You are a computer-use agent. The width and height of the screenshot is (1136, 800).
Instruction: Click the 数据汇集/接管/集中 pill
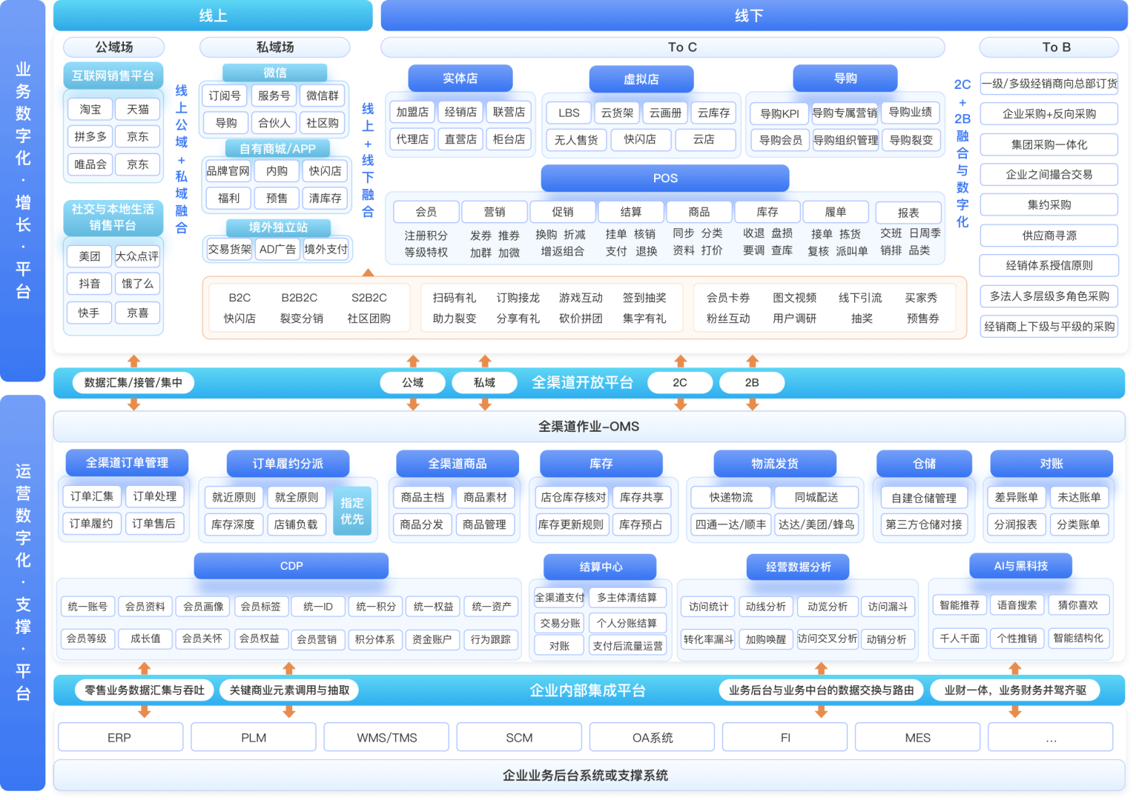coord(133,383)
